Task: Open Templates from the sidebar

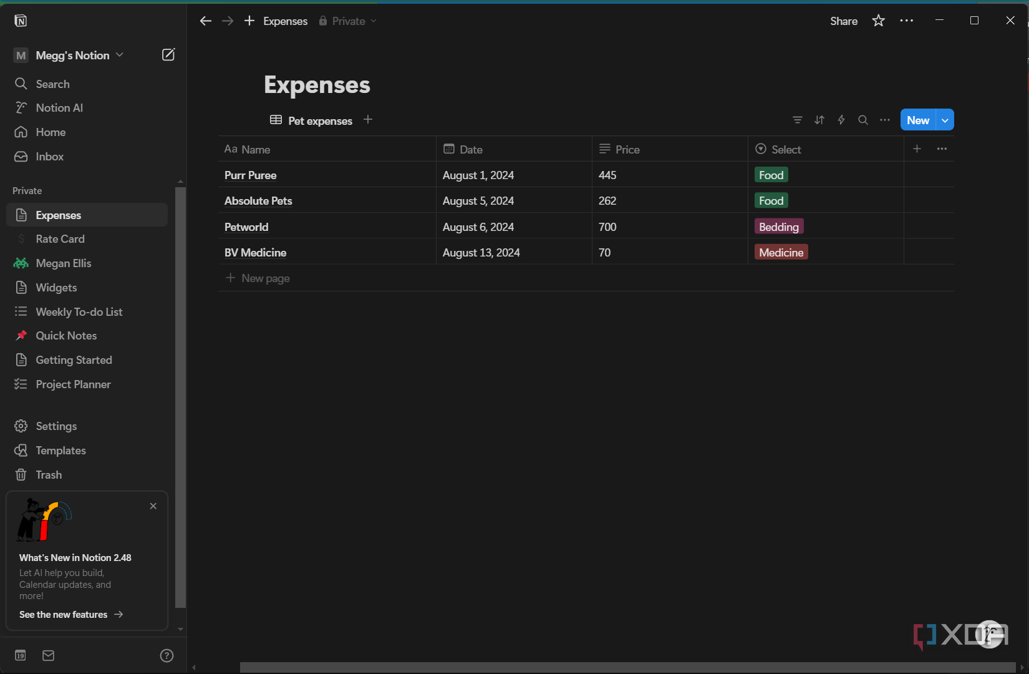Action: click(87, 451)
